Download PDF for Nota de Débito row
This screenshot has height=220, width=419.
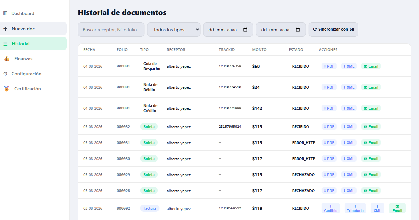329,87
